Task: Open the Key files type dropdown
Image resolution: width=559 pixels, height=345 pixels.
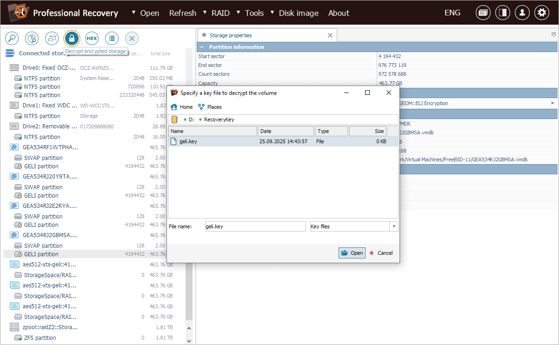Action: coord(354,226)
